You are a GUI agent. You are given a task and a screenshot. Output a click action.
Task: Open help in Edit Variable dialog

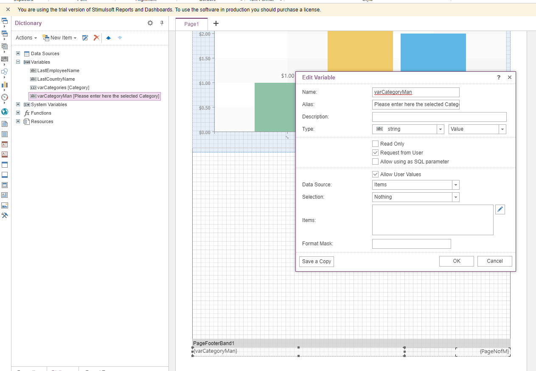coord(499,77)
